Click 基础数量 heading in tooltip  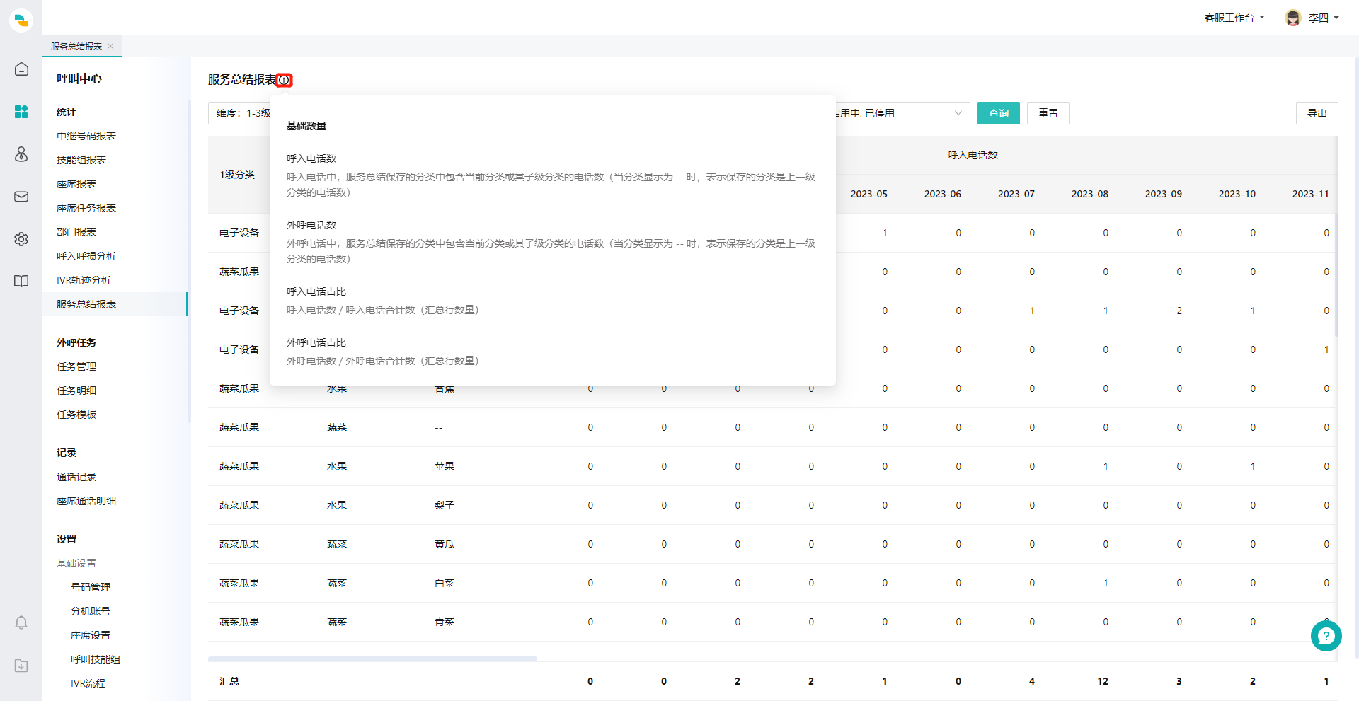[x=306, y=126]
